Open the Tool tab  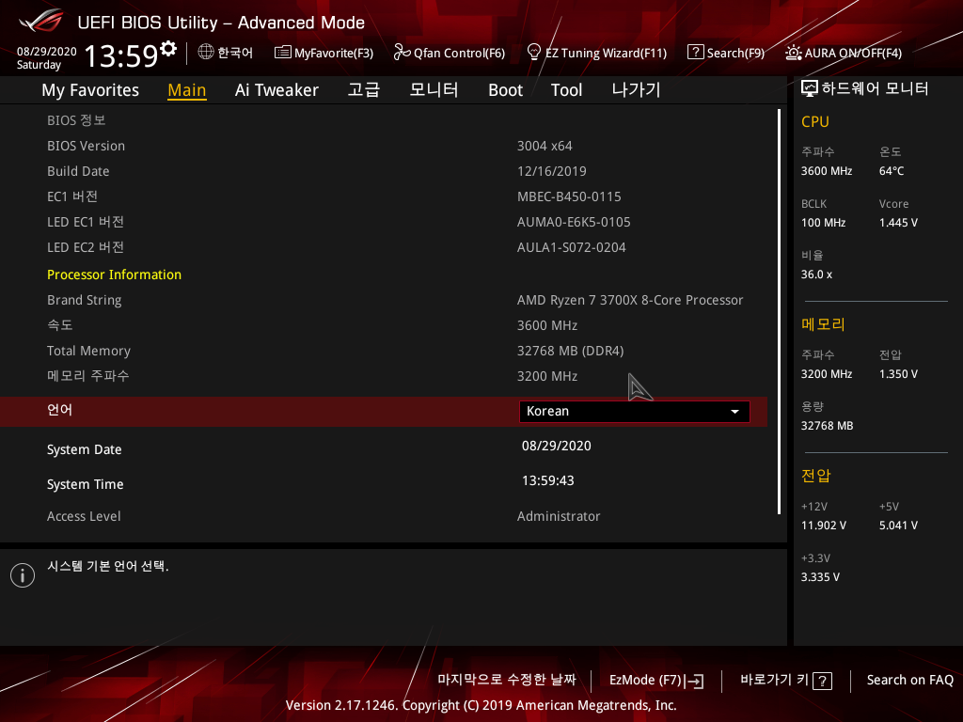point(566,90)
